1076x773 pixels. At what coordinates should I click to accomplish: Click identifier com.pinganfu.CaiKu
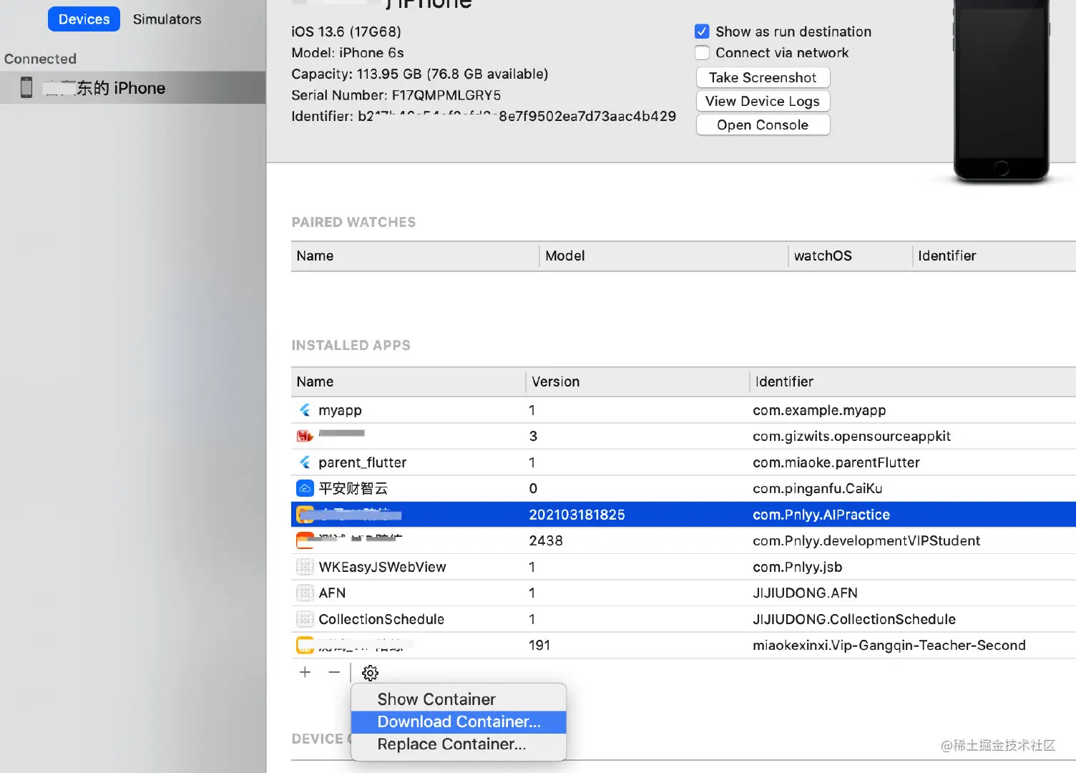click(x=817, y=488)
